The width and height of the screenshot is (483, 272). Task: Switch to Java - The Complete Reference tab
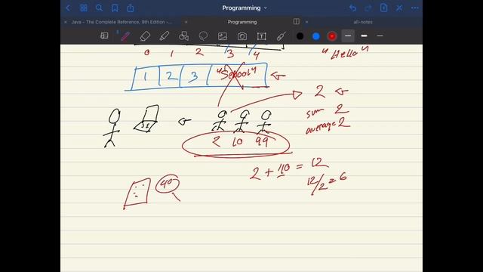click(x=122, y=22)
